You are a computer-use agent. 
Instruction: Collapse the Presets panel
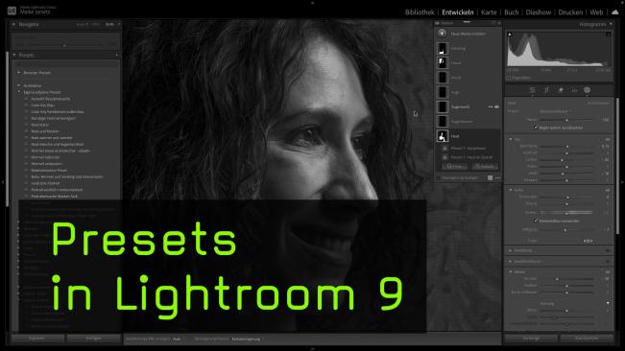point(14,55)
